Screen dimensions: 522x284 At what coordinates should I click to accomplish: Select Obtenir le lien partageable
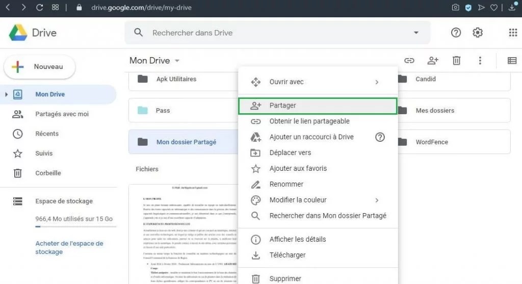click(x=318, y=121)
